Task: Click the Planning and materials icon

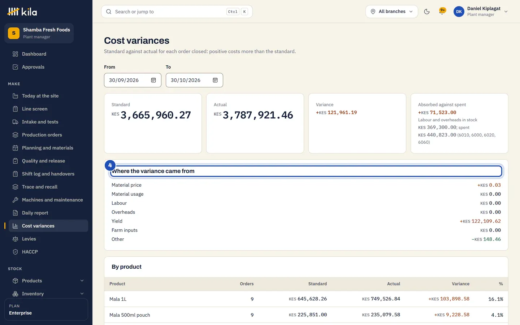Action: [x=15, y=148]
